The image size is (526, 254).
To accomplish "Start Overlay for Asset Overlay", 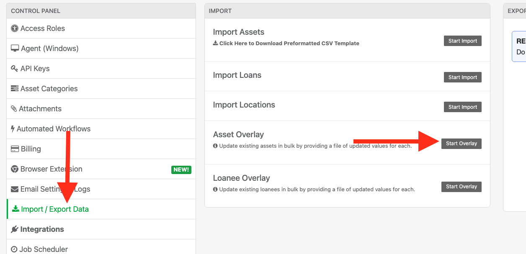I will pos(461,144).
